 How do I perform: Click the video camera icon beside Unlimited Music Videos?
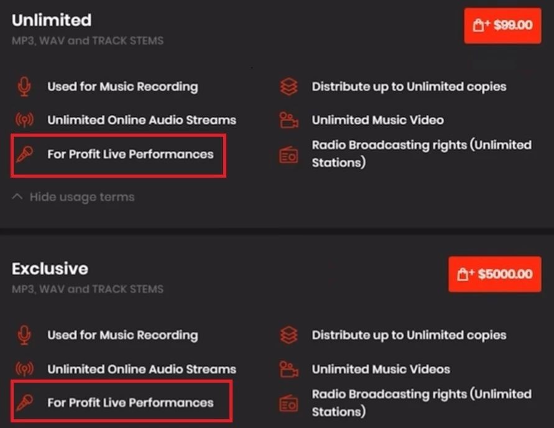click(x=289, y=369)
